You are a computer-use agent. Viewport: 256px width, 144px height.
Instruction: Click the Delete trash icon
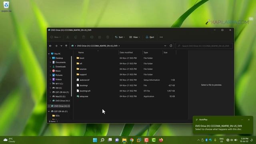pyautogui.click(x=108, y=37)
